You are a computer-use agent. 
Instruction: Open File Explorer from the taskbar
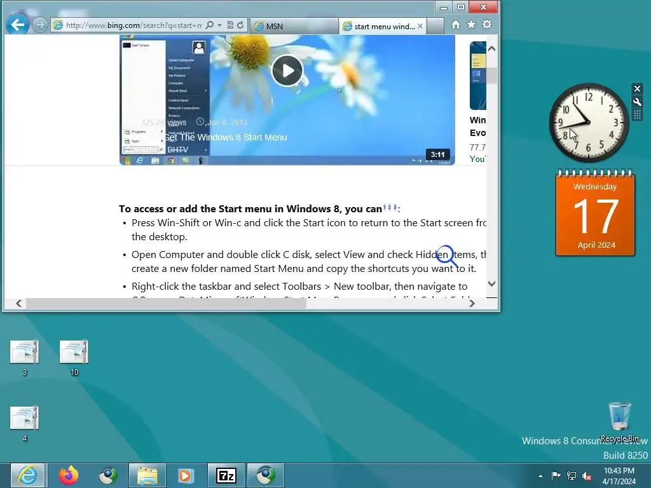click(147, 475)
